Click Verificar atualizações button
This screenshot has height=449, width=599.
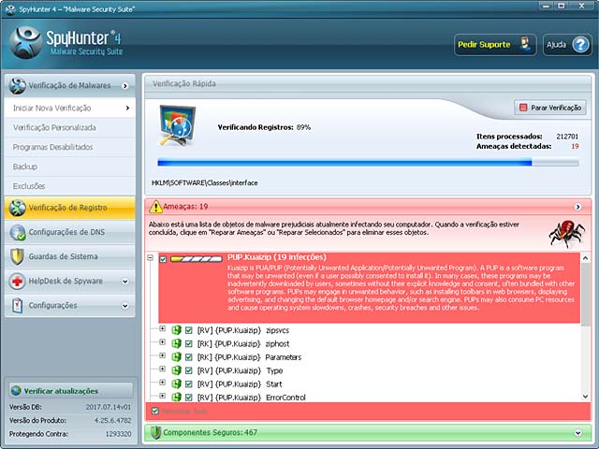[x=71, y=391]
